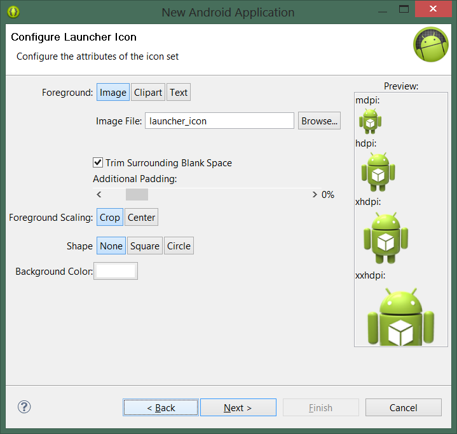Screen dimensions: 457x434
Task: Click the 'Preview:' label
Action: click(401, 86)
